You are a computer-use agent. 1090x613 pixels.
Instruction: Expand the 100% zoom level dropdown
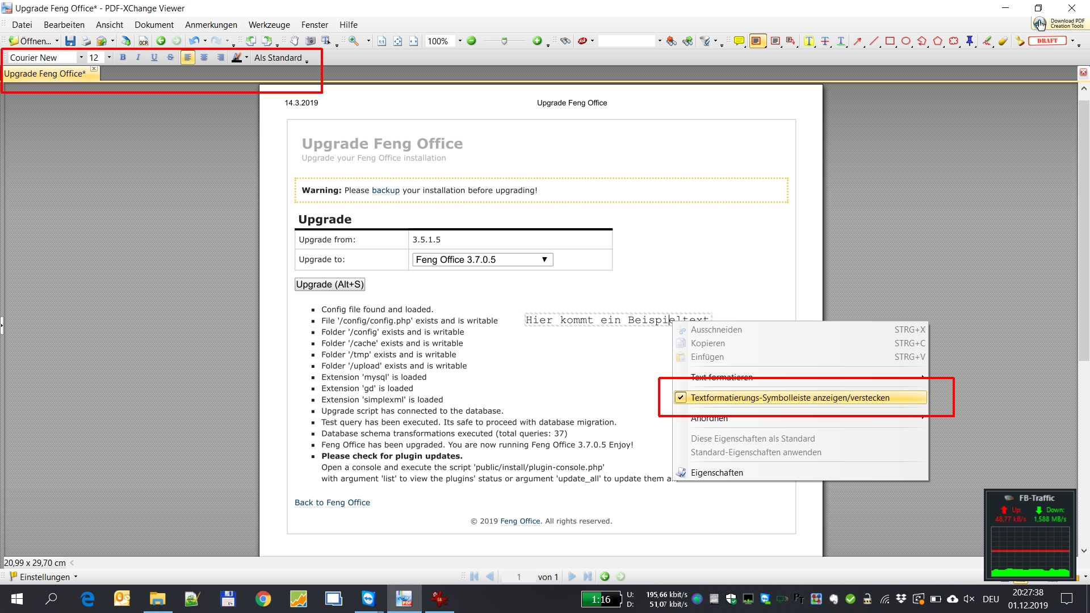(x=460, y=41)
